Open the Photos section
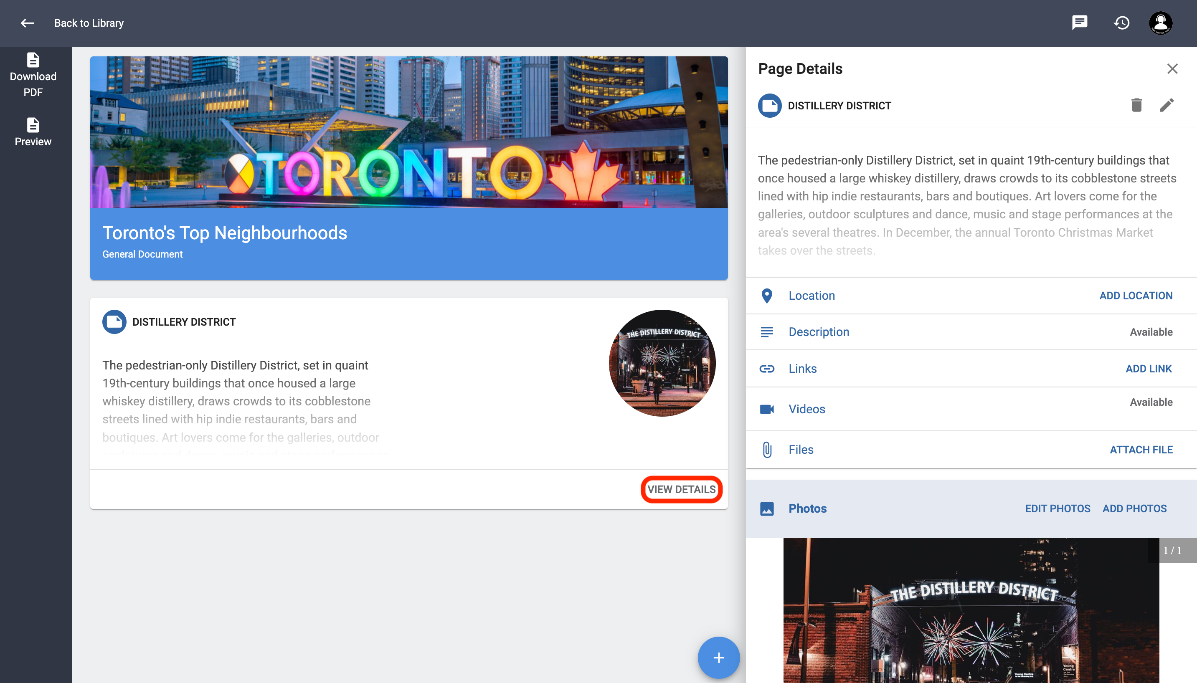This screenshot has height=683, width=1197. coord(807,508)
